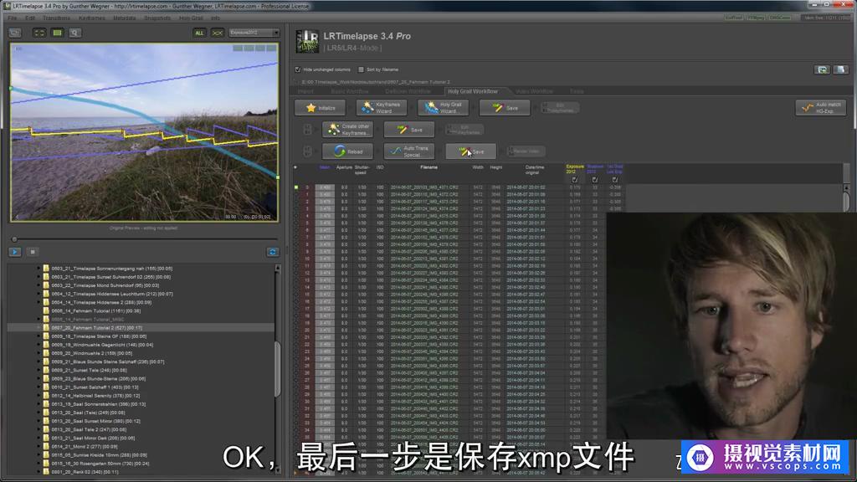Open the Edit menu
857x482 pixels.
[x=30, y=18]
